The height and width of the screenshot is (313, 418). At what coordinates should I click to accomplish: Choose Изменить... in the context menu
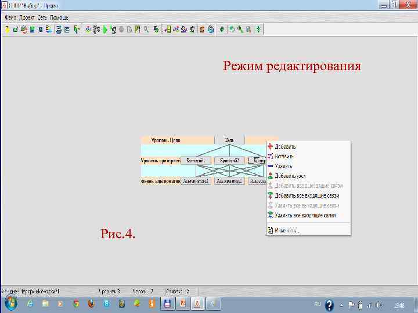coord(308,231)
